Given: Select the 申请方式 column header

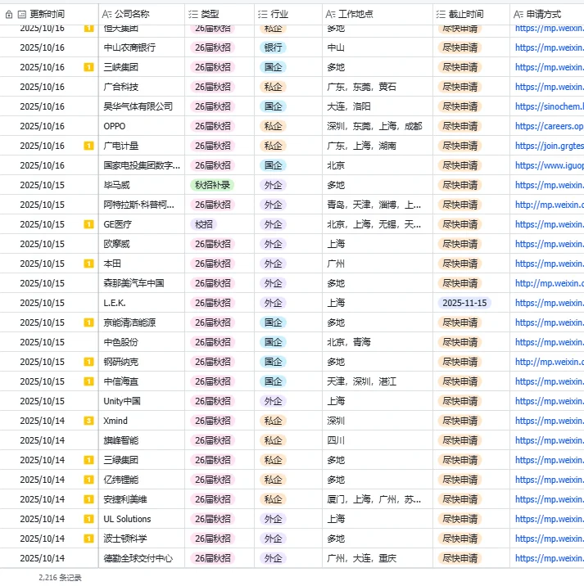Looking at the screenshot, I should click(547, 15).
